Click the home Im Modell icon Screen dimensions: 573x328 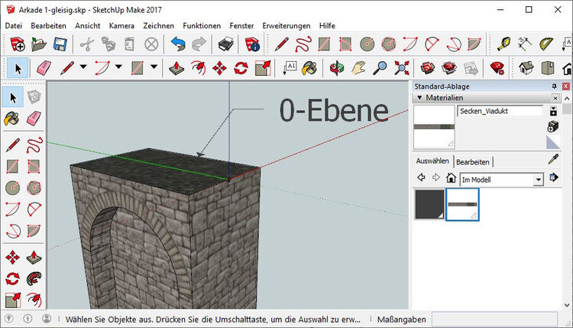[x=451, y=177]
